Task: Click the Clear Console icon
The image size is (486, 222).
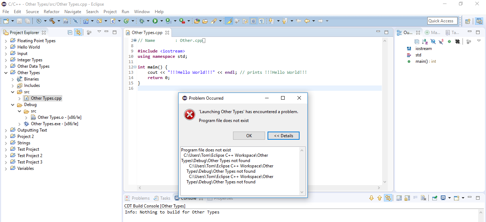Action: pyautogui.click(x=423, y=198)
